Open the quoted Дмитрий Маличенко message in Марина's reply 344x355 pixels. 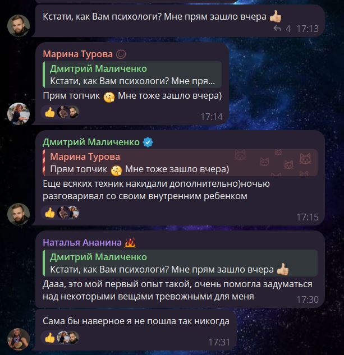[x=132, y=75]
